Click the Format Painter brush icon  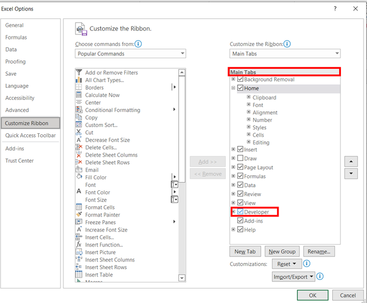(x=79, y=214)
